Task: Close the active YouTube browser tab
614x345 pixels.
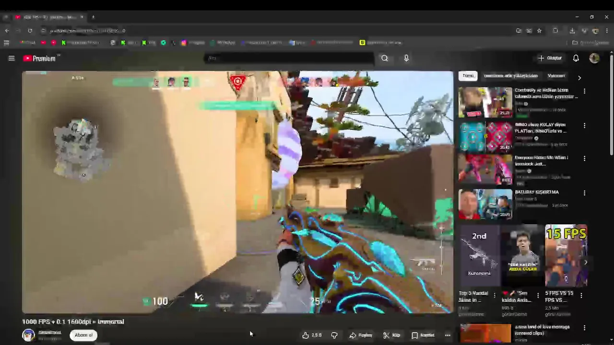Action: click(82, 17)
